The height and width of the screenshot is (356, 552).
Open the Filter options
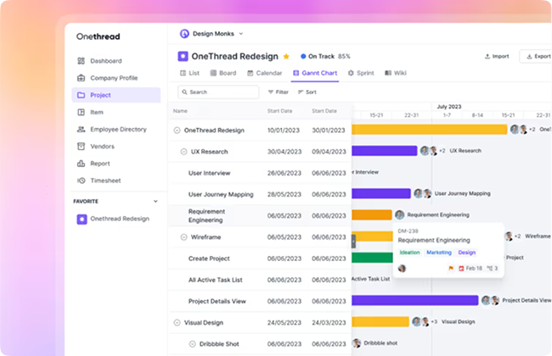(278, 92)
